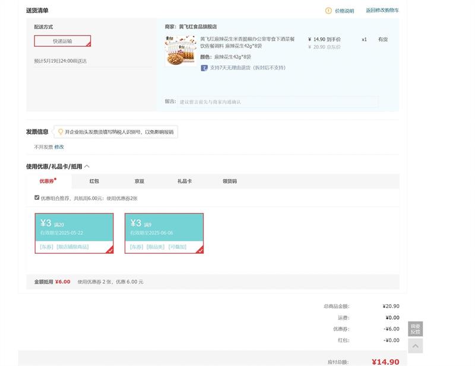Viewport: 475px width, 366px height.
Task: Toggle the ¥3 满20 coupon
Action: click(x=74, y=233)
